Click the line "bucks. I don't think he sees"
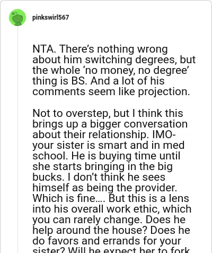 click(x=99, y=177)
